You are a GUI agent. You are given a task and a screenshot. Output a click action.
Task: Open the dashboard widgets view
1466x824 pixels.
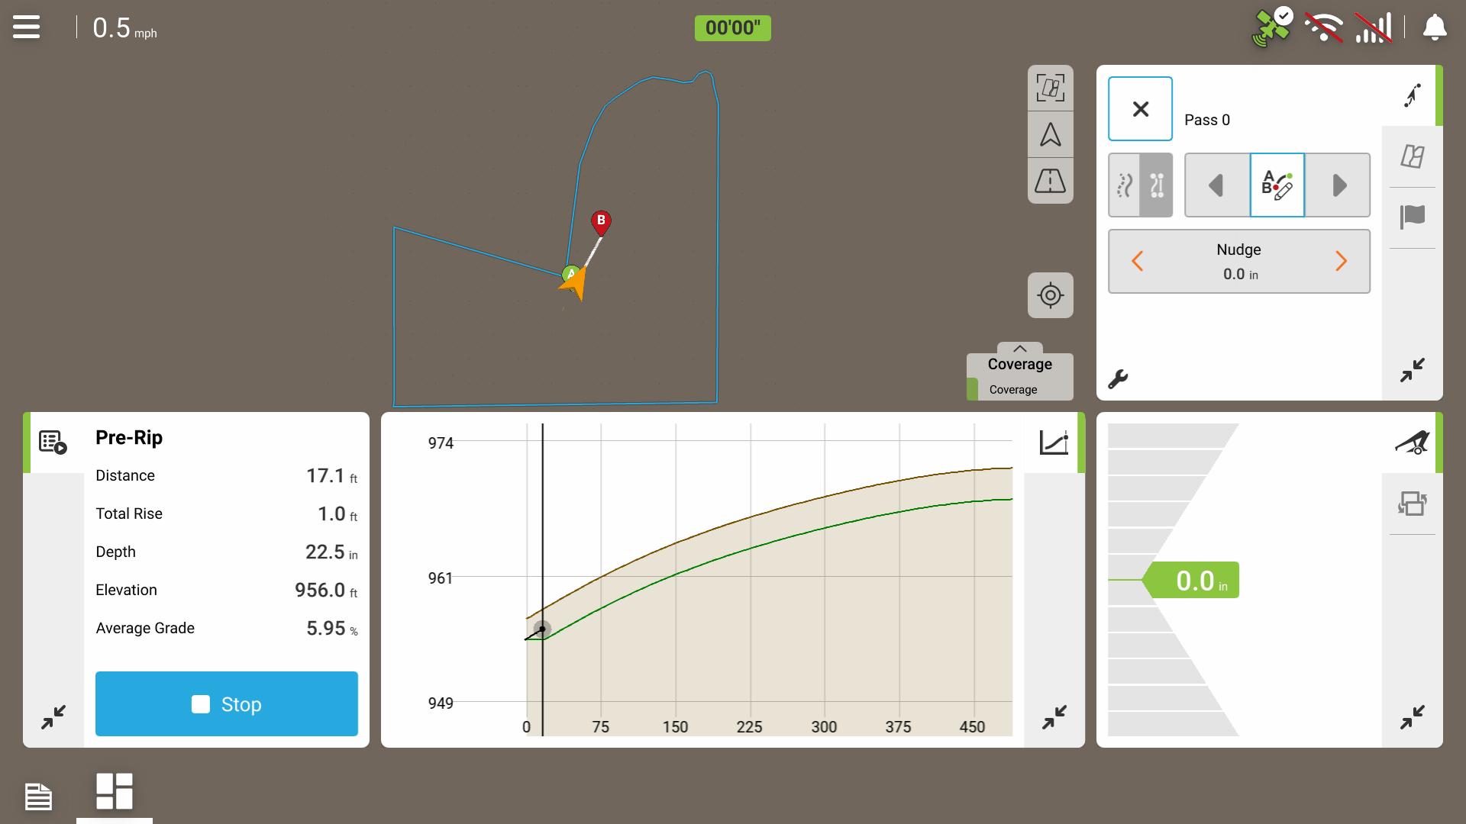click(115, 791)
